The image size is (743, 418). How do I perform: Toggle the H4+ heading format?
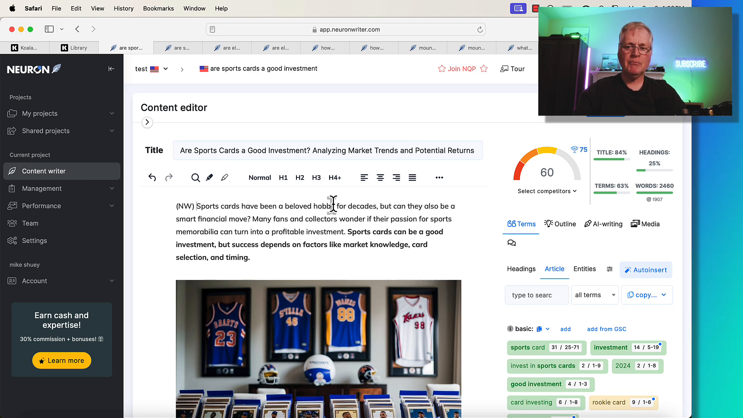[x=335, y=177]
